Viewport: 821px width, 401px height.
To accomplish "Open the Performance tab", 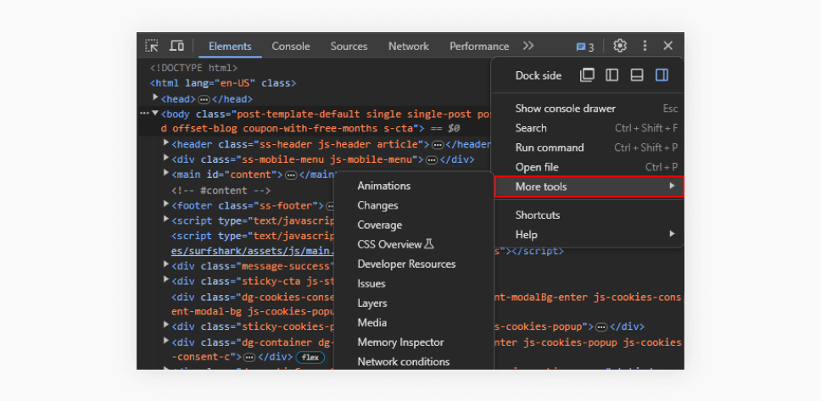I will (x=479, y=46).
